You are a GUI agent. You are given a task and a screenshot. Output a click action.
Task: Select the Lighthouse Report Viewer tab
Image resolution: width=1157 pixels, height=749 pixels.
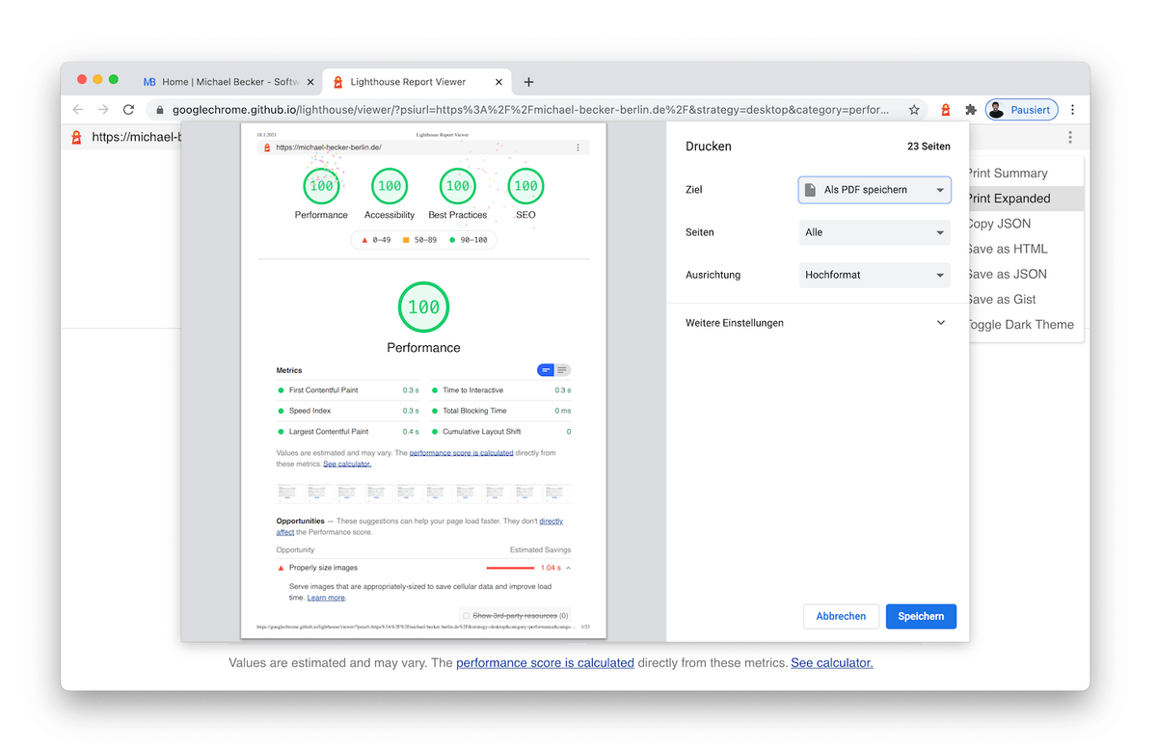417,82
